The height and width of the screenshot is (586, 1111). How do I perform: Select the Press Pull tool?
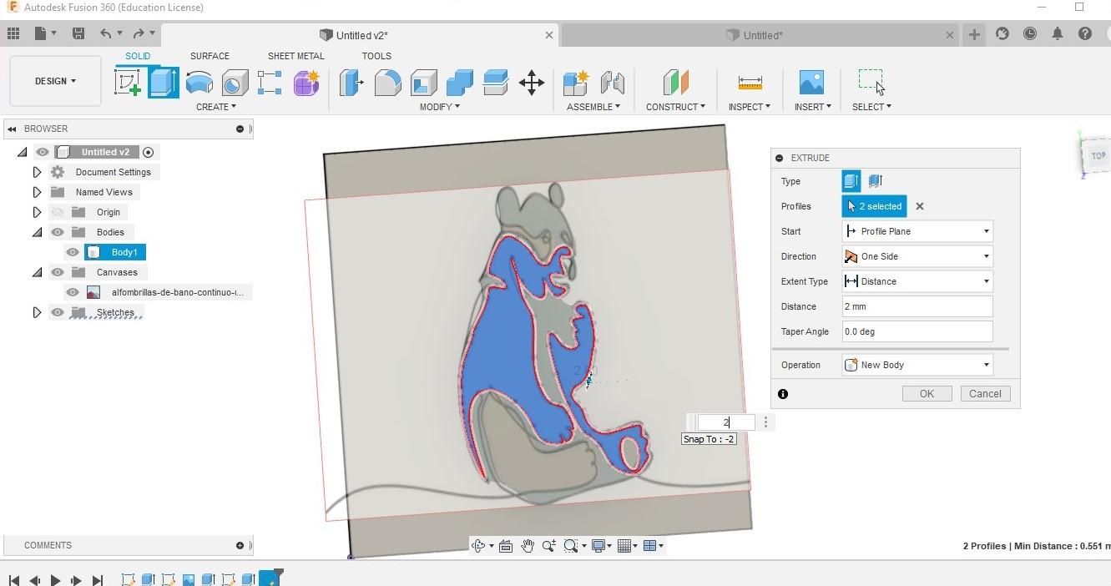coord(351,83)
